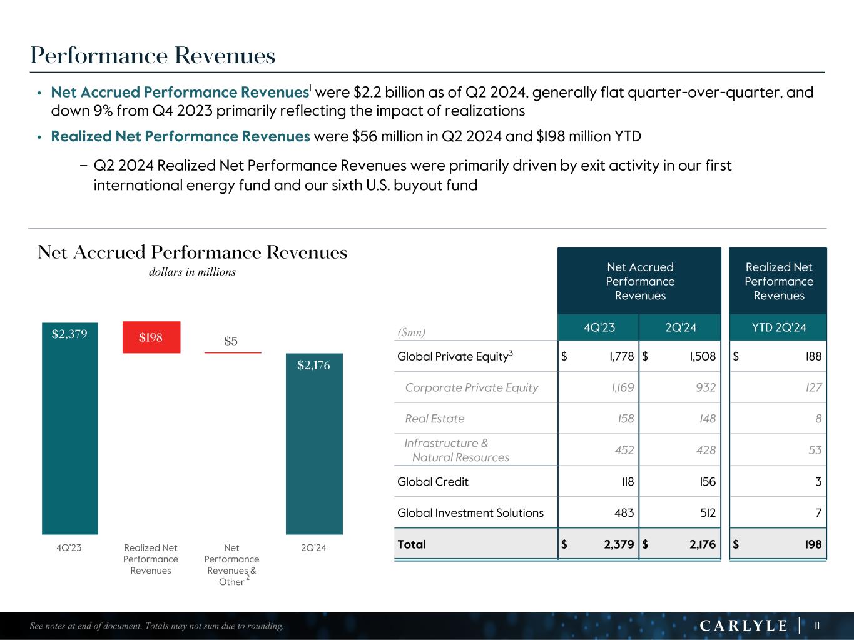
Task: Select the 4Q'23 column header in the table
Action: (598, 327)
